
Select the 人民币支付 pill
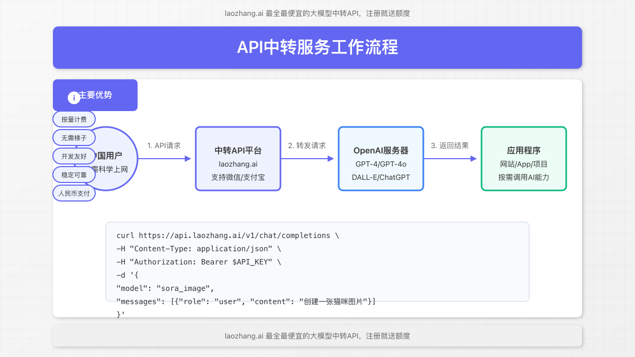pyautogui.click(x=74, y=193)
